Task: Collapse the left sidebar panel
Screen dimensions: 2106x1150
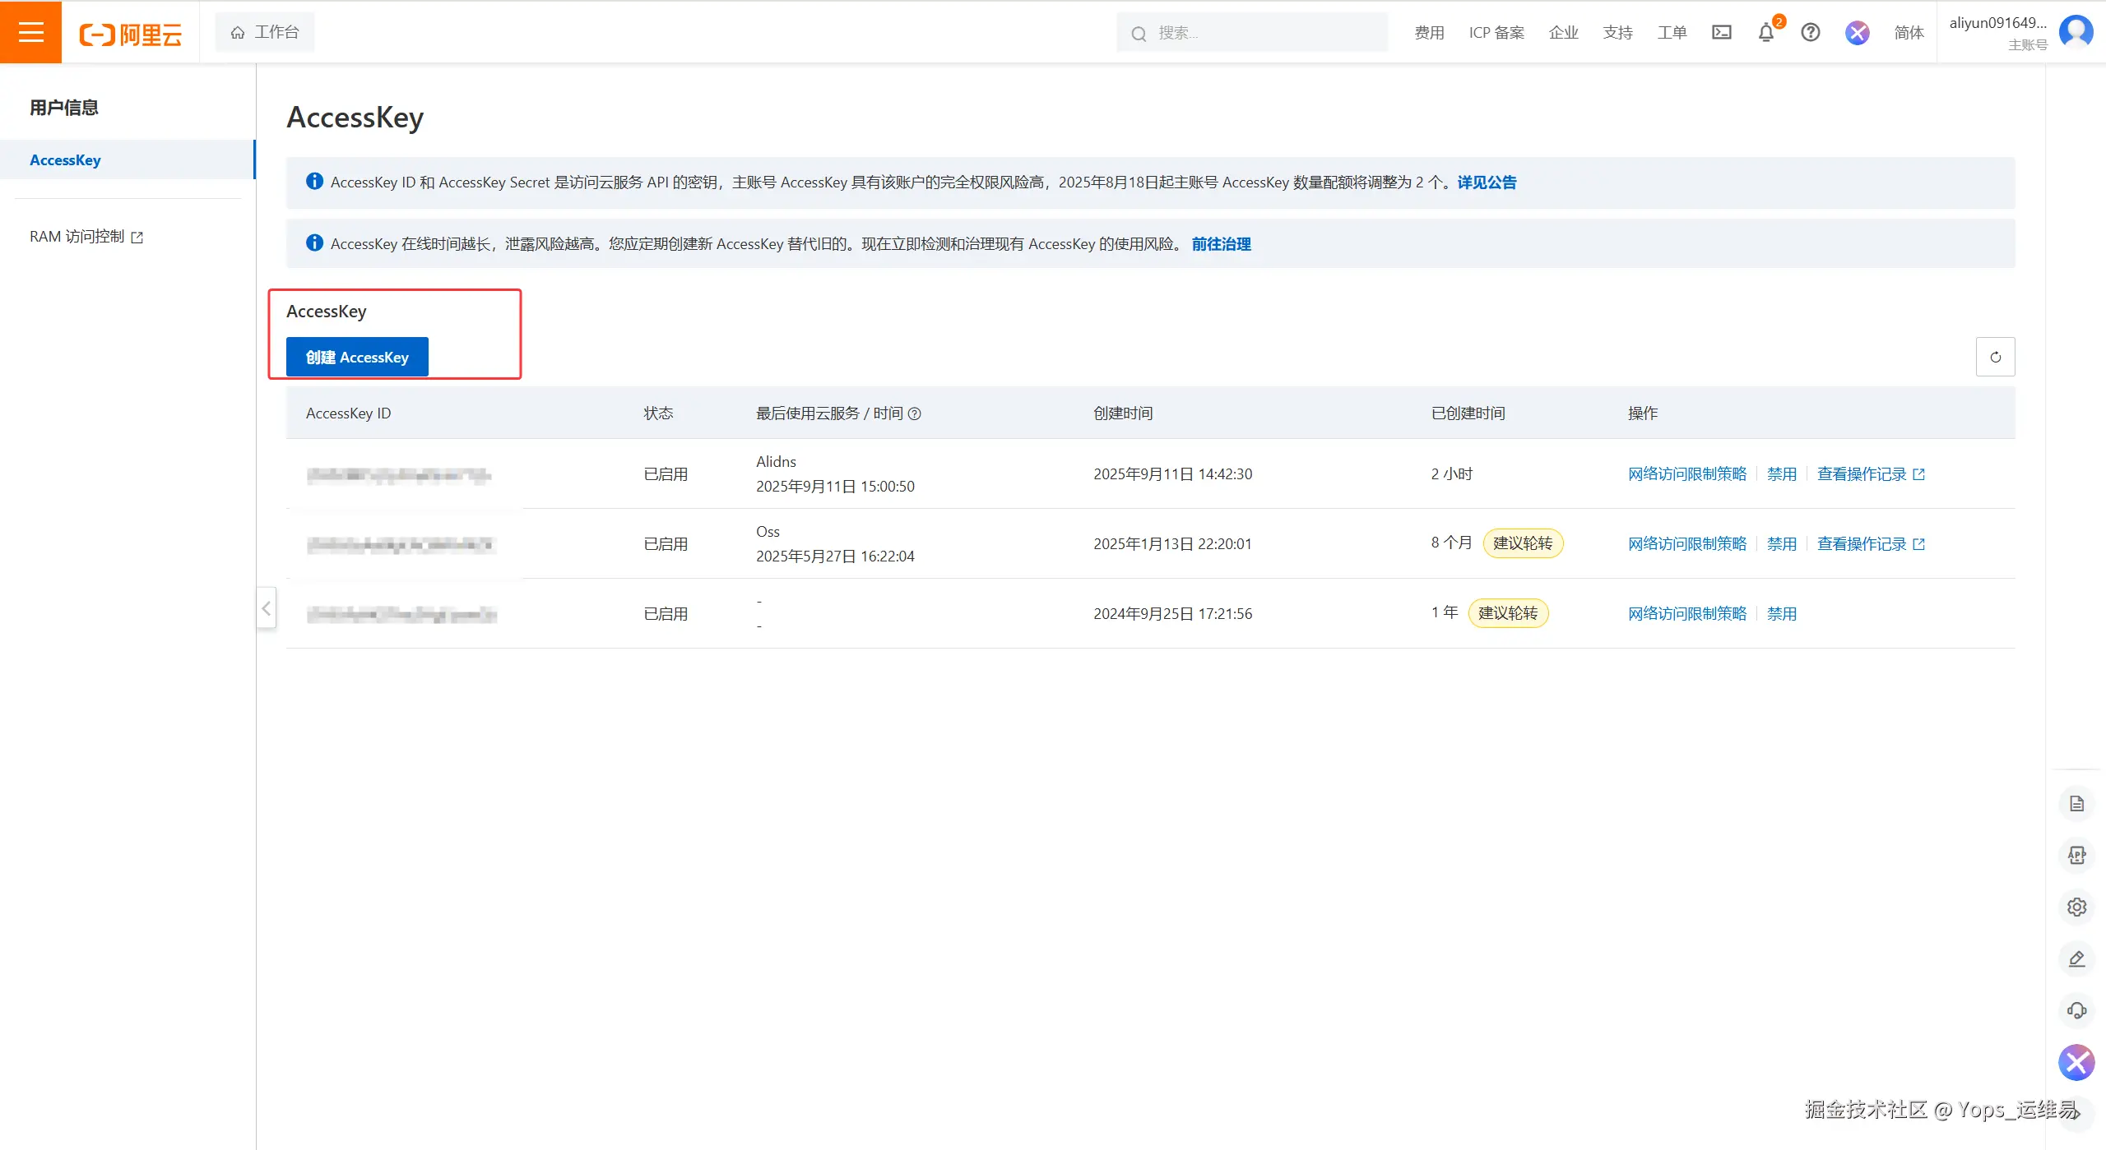Action: pos(266,608)
